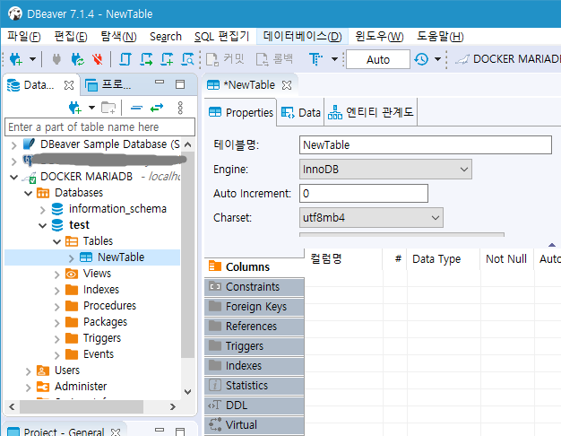Viewport: 561px width, 436px height.
Task: Open the Search menu
Action: 166,37
